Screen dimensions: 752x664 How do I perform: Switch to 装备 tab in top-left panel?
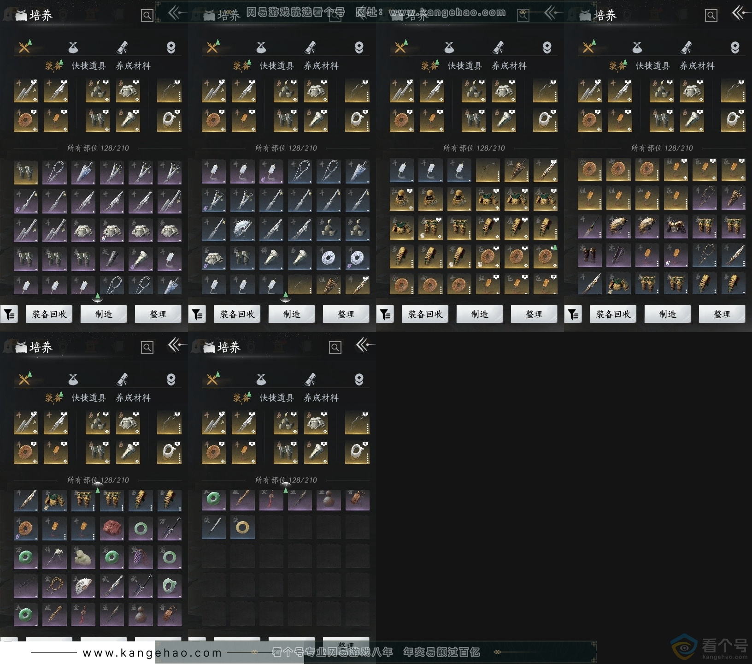[x=53, y=66]
